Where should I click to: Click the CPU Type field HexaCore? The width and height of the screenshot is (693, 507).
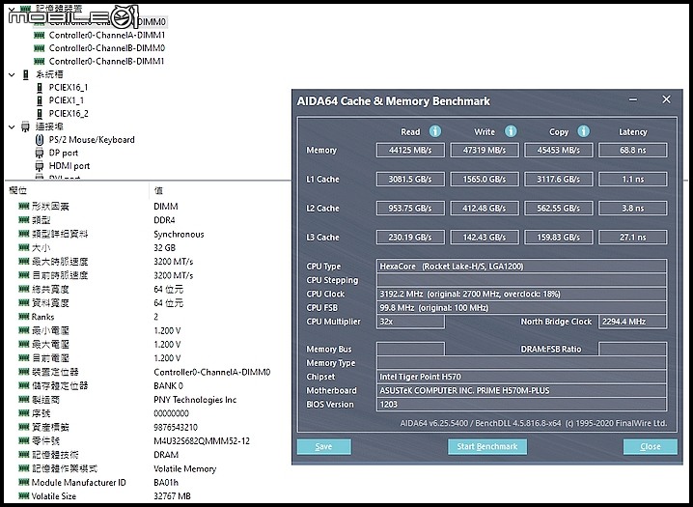(x=521, y=267)
